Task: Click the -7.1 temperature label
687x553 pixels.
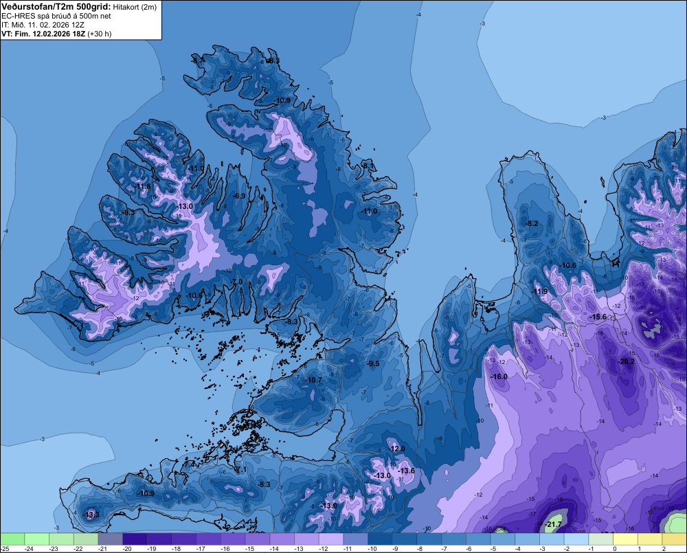Action: click(x=242, y=470)
